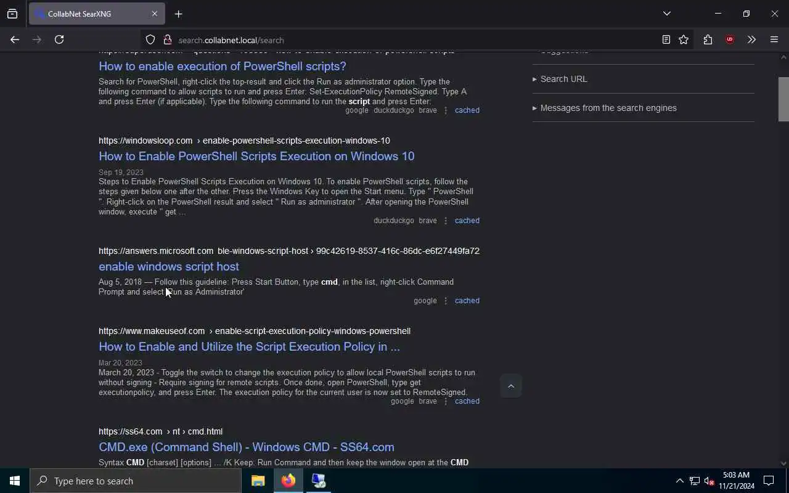The image size is (789, 493).
Task: Open 'How to enable execution of PowerShell scripts?' link
Action: point(223,66)
